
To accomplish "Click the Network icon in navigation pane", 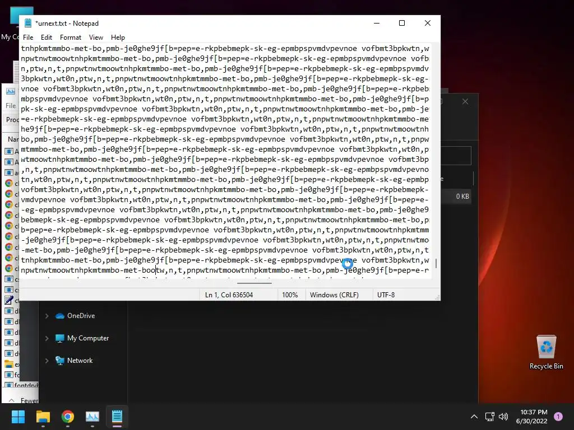I will click(x=59, y=361).
